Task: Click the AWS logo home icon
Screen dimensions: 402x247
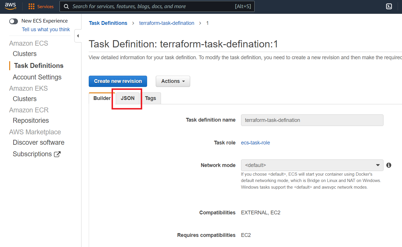Action: 10,6
